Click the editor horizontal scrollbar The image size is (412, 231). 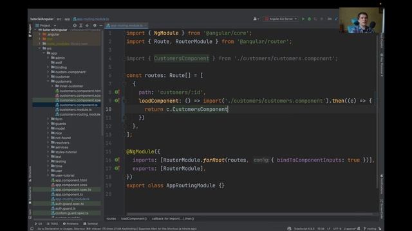tap(250, 214)
